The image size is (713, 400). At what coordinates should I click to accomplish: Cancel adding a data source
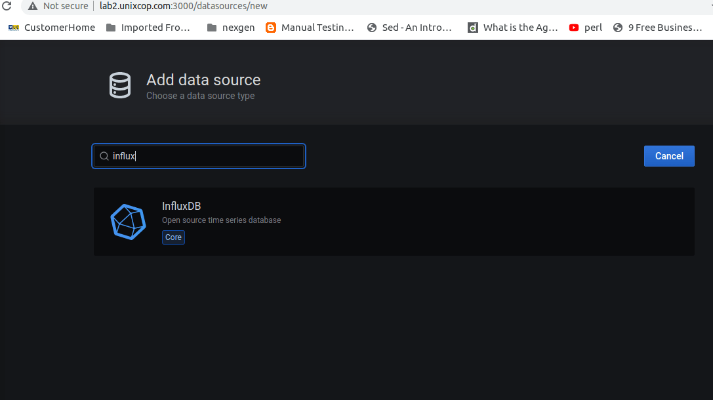click(x=669, y=156)
